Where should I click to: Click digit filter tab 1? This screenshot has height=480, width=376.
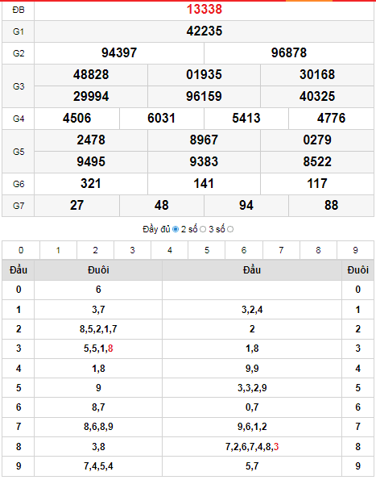pos(58,250)
